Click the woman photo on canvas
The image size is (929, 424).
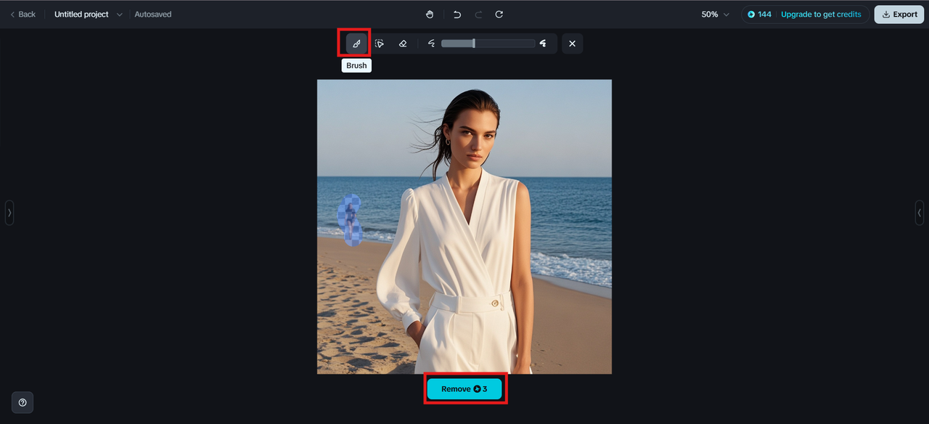[464, 227]
